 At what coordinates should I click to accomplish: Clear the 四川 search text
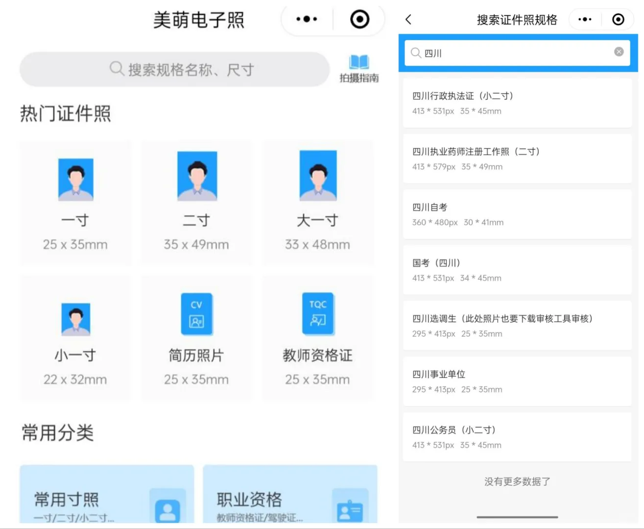coord(619,51)
